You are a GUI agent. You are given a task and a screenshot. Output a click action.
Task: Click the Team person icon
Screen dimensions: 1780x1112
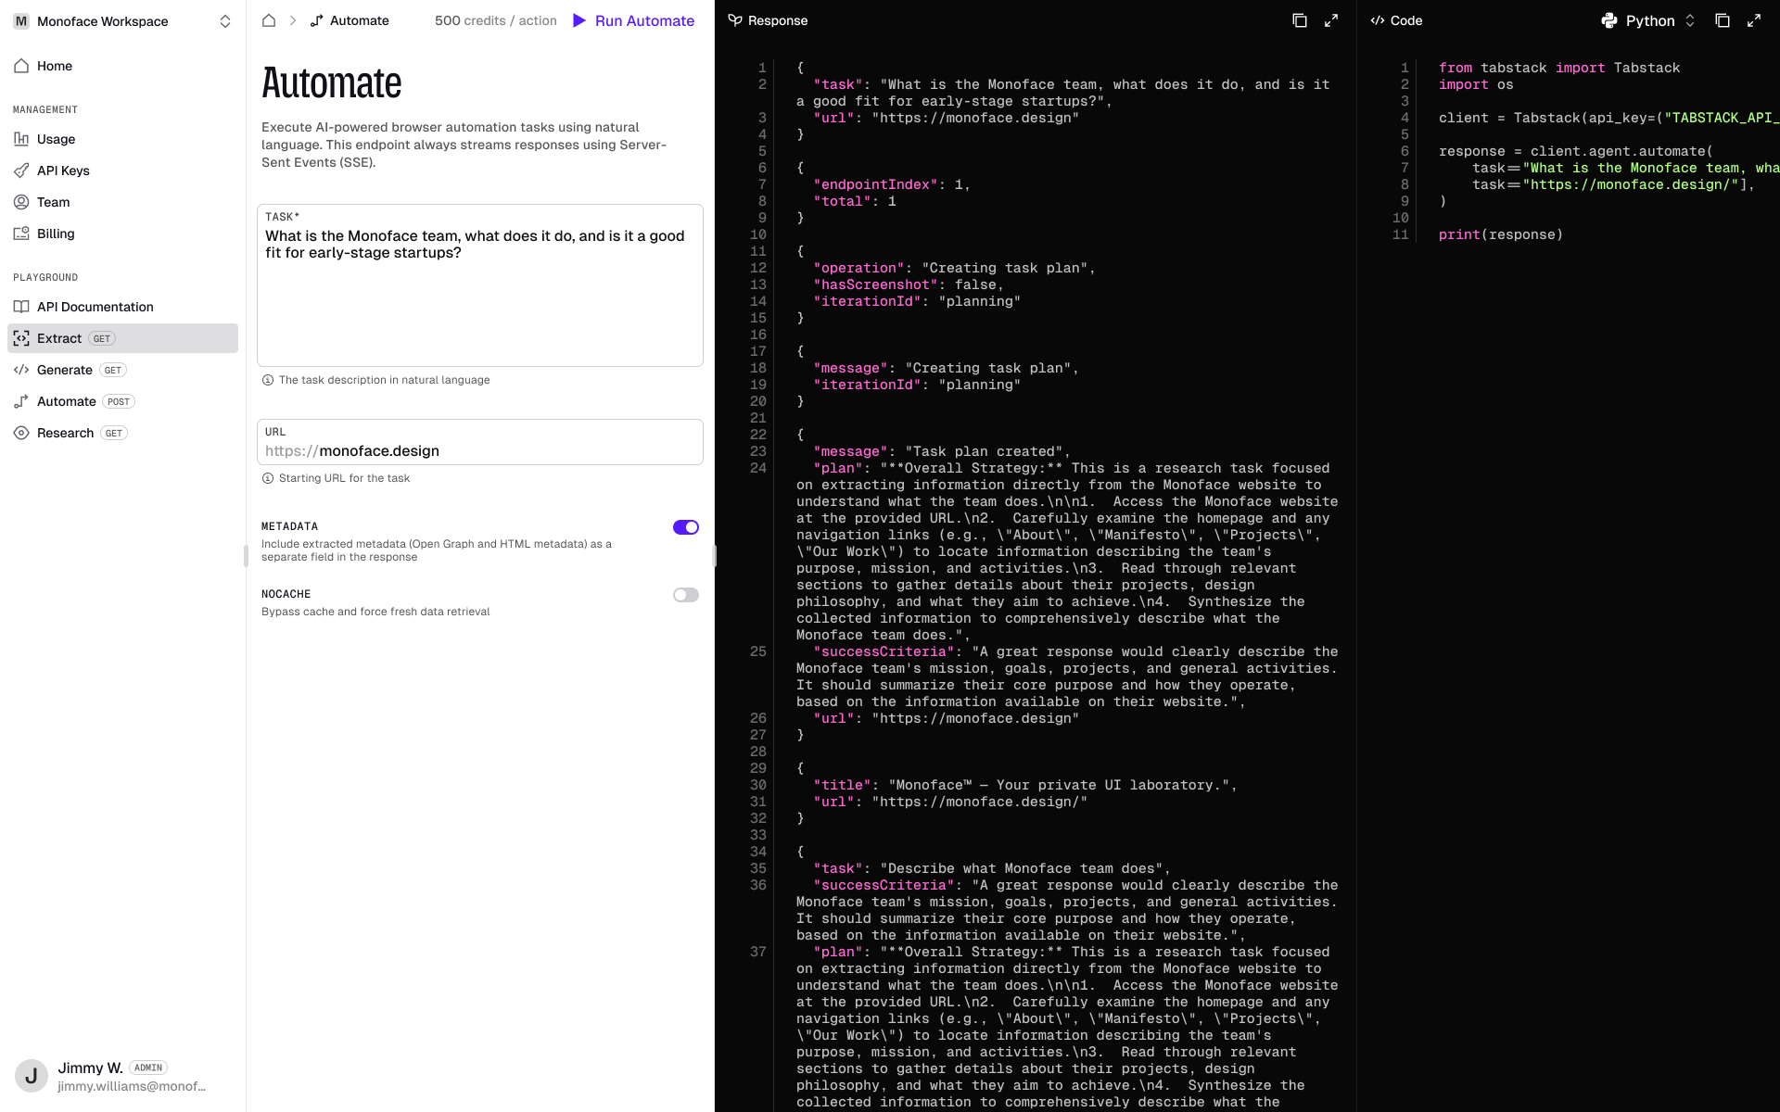tap(21, 202)
